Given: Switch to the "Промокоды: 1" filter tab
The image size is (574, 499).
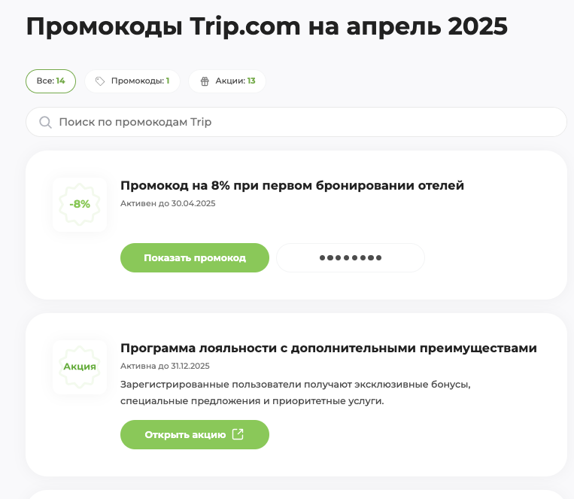Looking at the screenshot, I should coord(132,81).
